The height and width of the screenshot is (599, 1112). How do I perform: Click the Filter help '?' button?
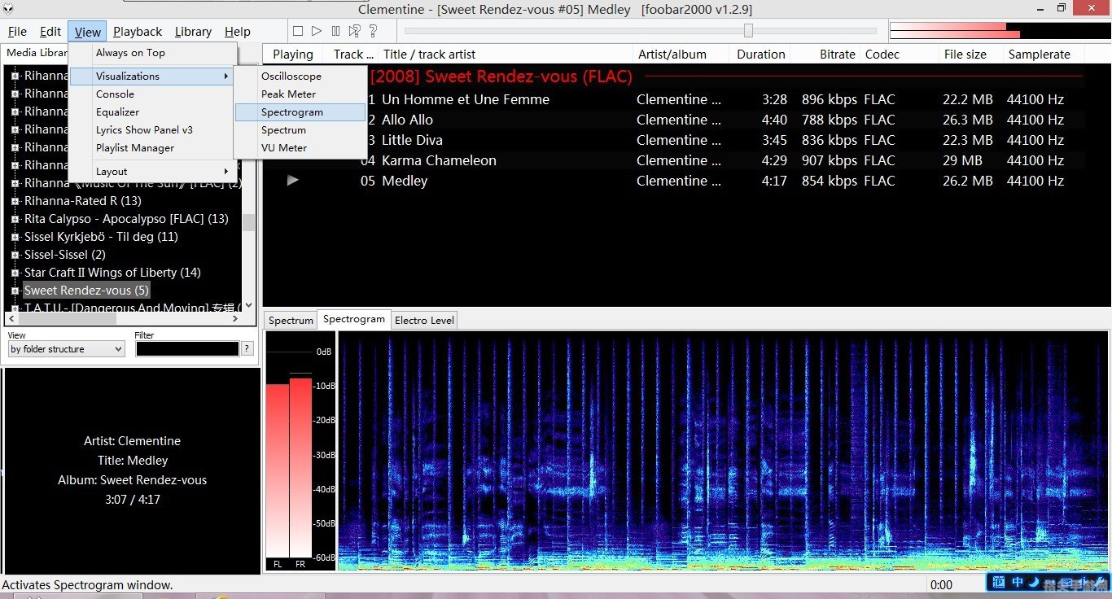(x=247, y=349)
